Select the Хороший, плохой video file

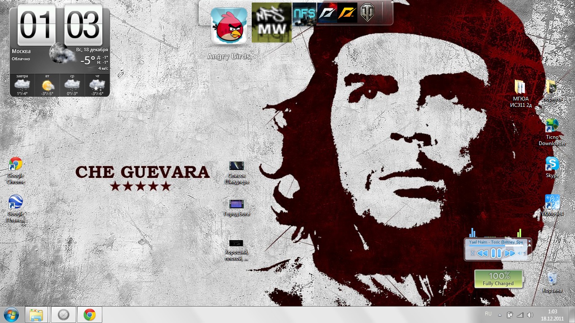(x=237, y=250)
